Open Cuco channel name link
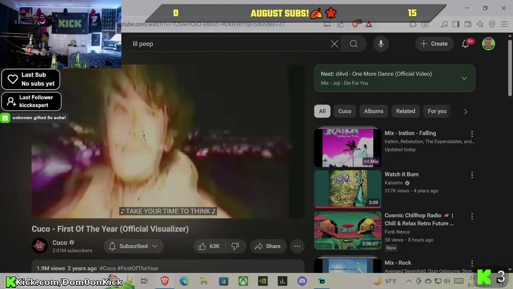 coord(60,242)
